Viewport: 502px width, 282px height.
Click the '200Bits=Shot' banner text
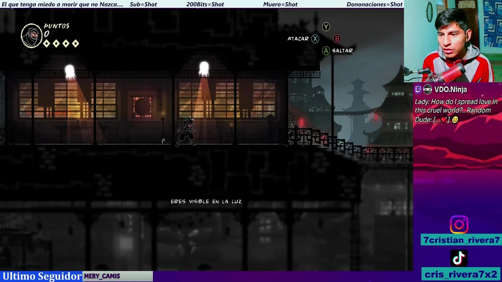pyautogui.click(x=205, y=4)
